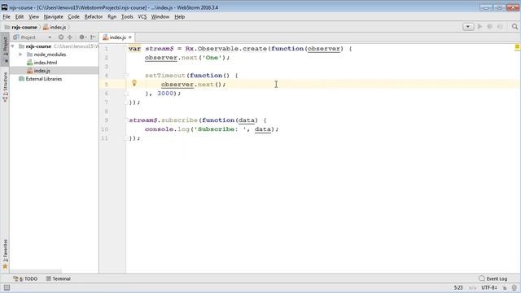The height and width of the screenshot is (293, 521).
Task: Click line number 10 in the gutter
Action: point(105,129)
